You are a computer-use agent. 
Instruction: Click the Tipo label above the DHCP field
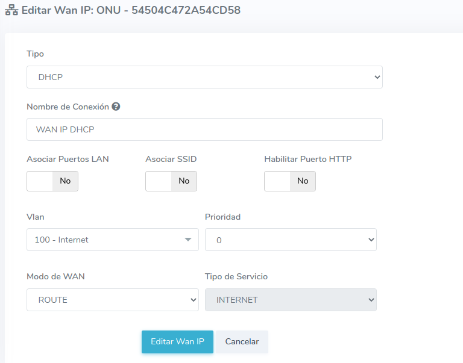[x=35, y=54]
